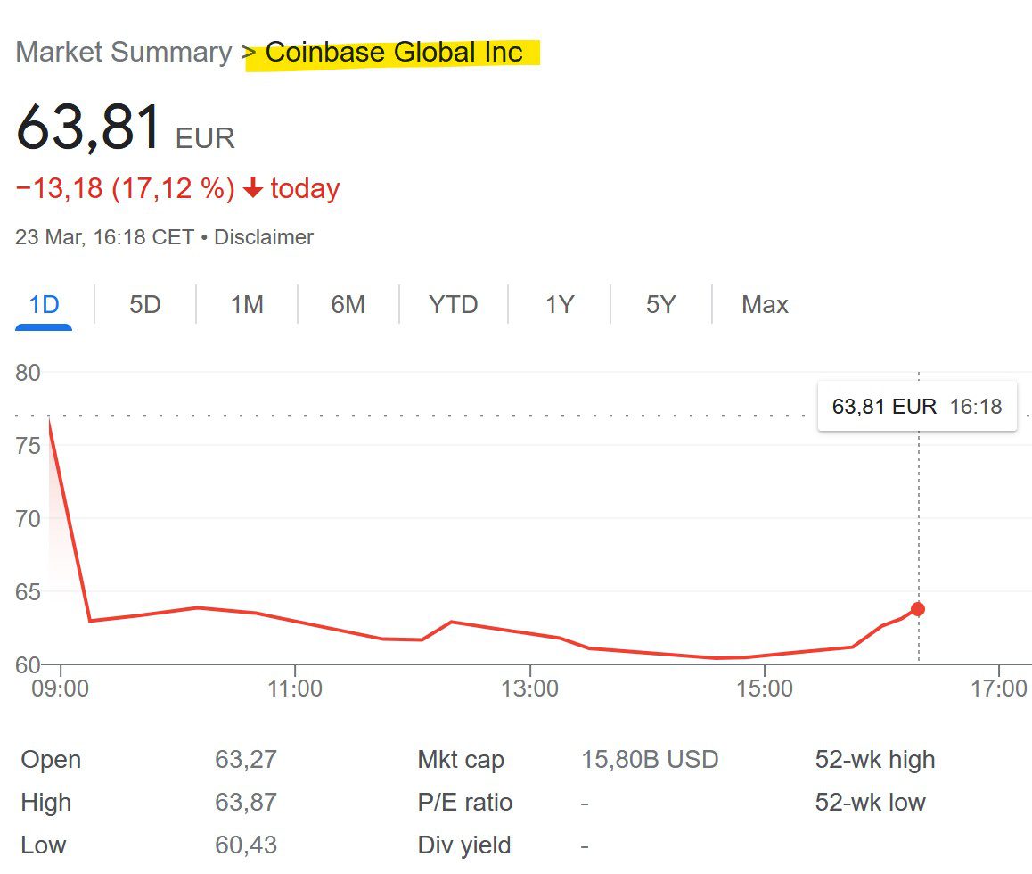The width and height of the screenshot is (1032, 874).
Task: Click the 52-wk high label
Action: pos(875,760)
